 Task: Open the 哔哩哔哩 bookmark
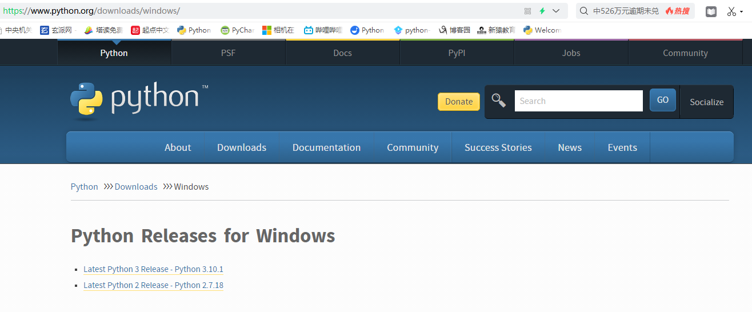323,30
